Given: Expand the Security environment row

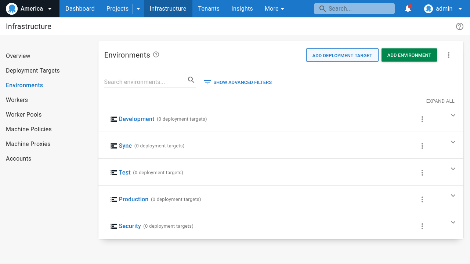Looking at the screenshot, I should pyautogui.click(x=453, y=223).
